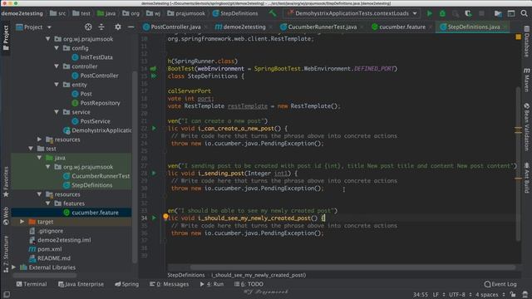Start debugging with the green bug icon
Screen dimensions: 532x299
442,13
